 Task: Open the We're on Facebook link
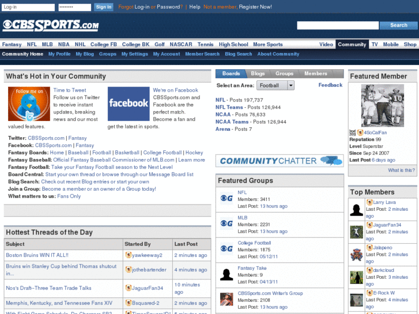pos(175,90)
